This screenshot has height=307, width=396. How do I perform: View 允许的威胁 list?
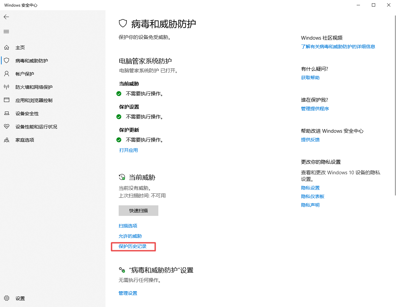(130, 236)
